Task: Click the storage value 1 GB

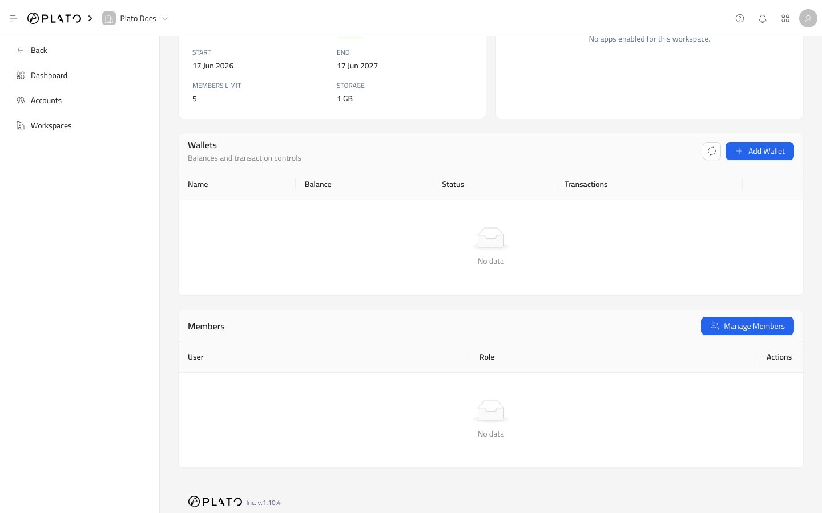Action: pyautogui.click(x=345, y=99)
